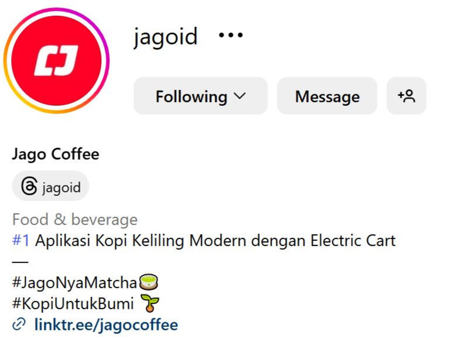The image size is (449, 342).
Task: Click the add-person suggested accounts icon
Action: click(406, 96)
